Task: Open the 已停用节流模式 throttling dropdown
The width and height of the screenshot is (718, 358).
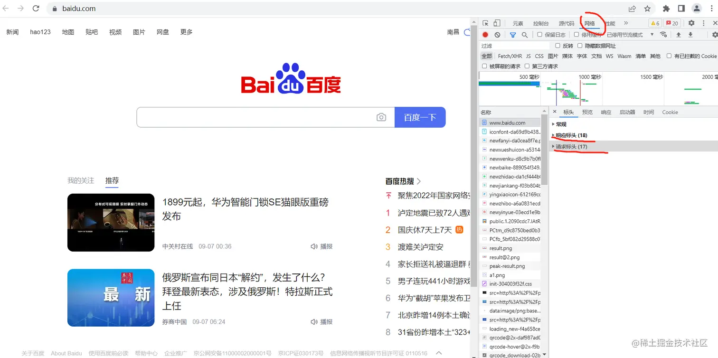Action: pos(630,35)
